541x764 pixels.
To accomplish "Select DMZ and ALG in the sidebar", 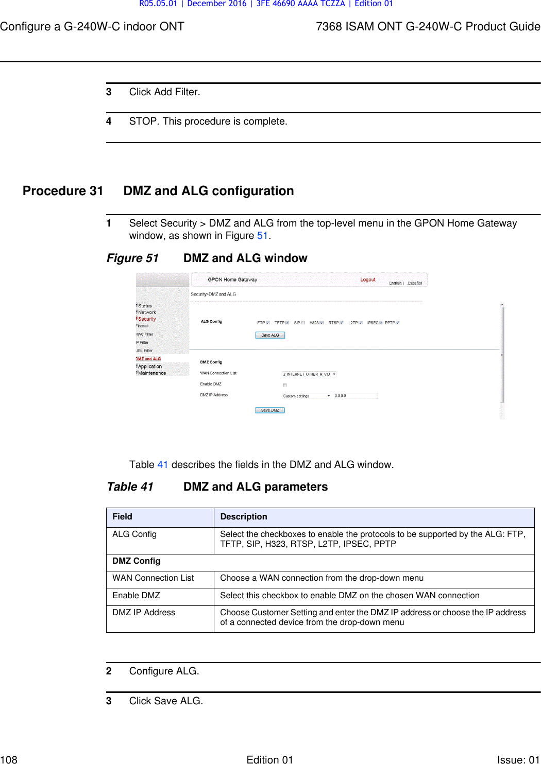I will (147, 359).
